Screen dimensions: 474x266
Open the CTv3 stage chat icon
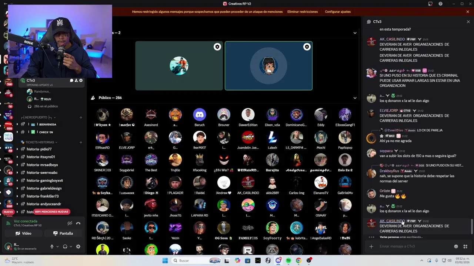coord(71,81)
